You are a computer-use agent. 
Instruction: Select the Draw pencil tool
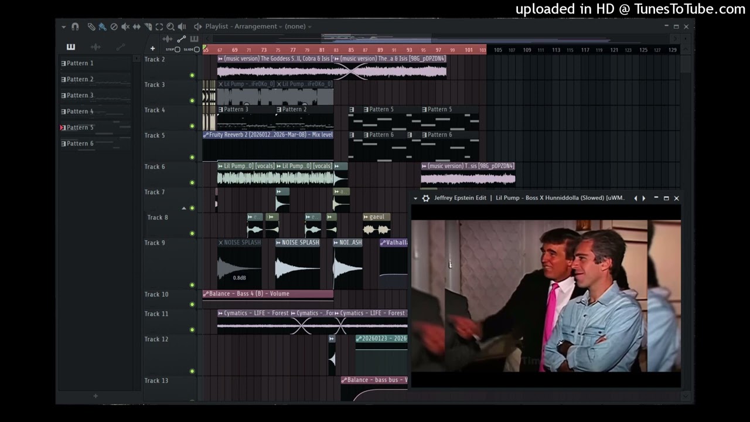[91, 26]
